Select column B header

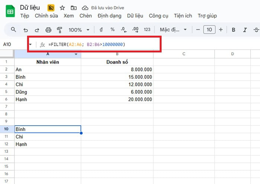(117, 54)
